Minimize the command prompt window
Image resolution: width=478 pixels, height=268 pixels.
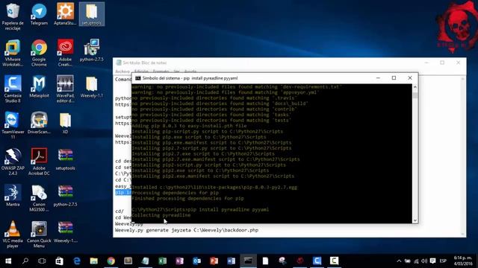[x=378, y=78]
